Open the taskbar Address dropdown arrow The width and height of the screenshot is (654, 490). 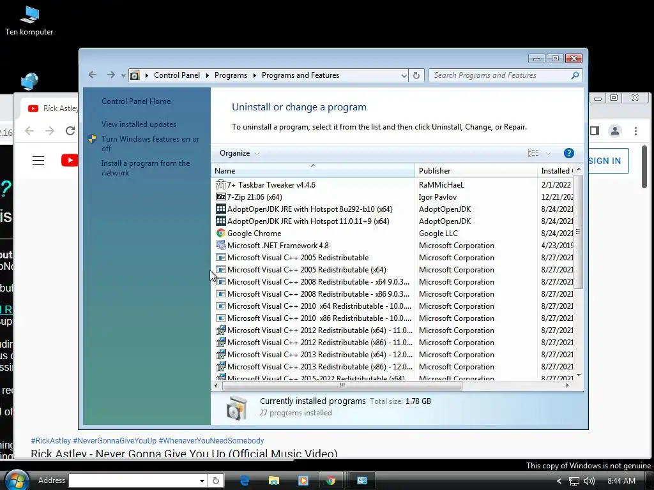(x=202, y=481)
